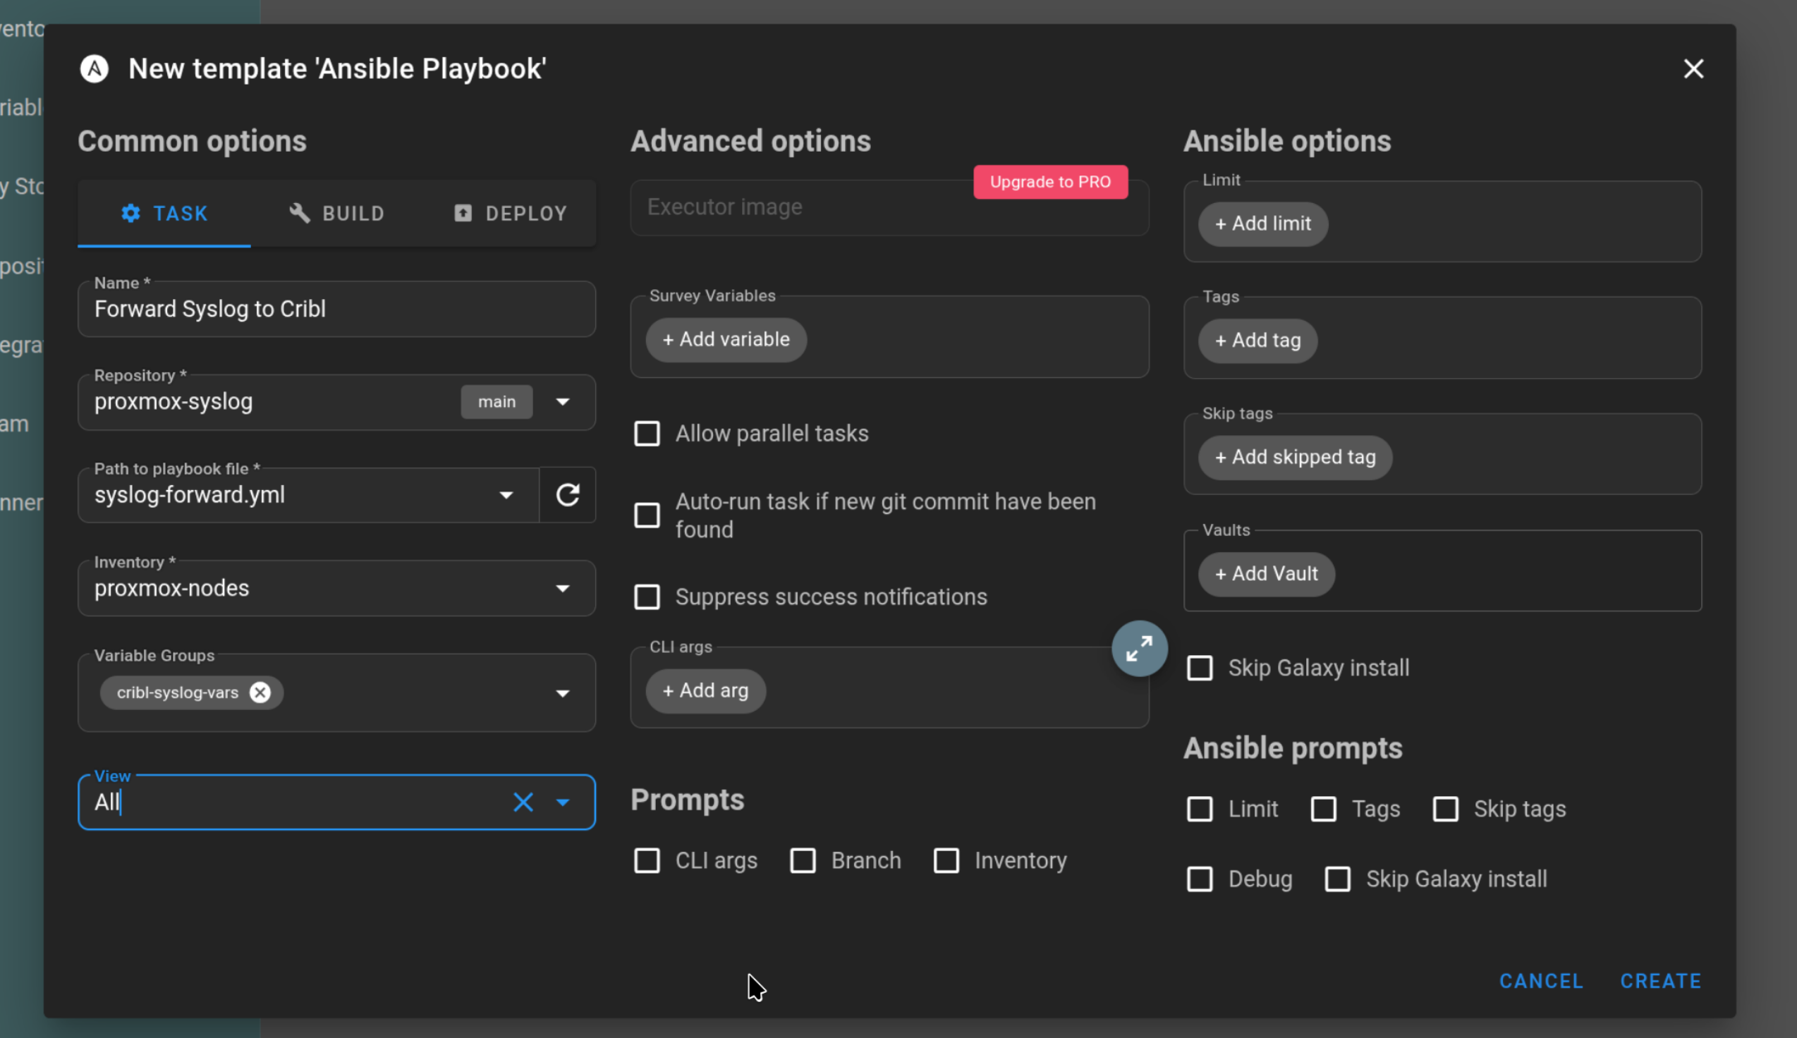Click the main branch chip
Image resolution: width=1797 pixels, height=1038 pixels.
pyautogui.click(x=497, y=402)
